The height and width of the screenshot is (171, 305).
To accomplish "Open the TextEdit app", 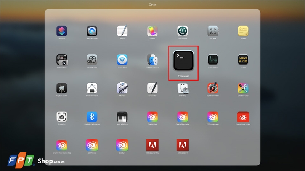I will pos(122,31).
